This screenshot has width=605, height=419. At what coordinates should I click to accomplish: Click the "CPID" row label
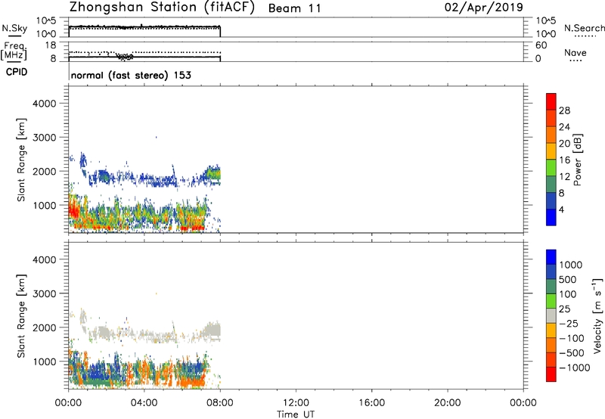[17, 72]
